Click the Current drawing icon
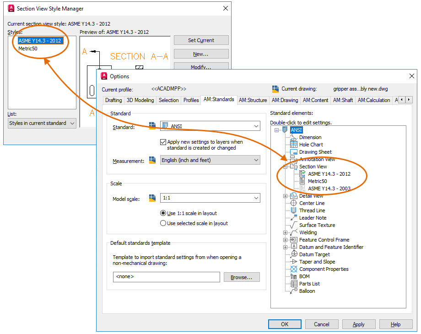This screenshot has width=421, height=334. coord(275,89)
